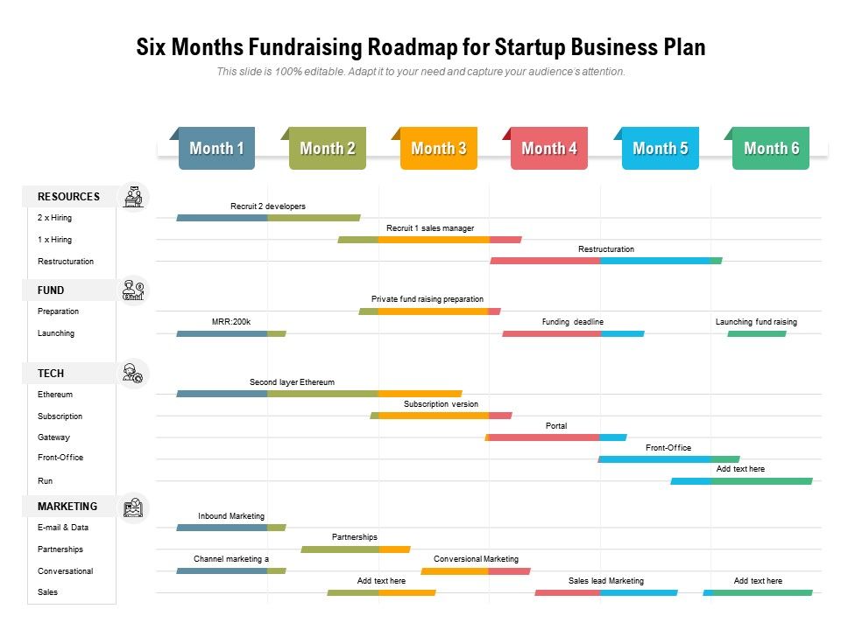841x630 pixels.
Task: Select the MARKETING category label
Action: tap(67, 507)
